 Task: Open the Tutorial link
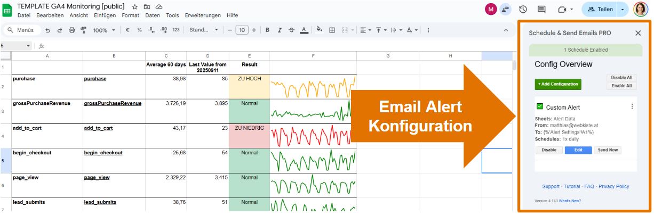click(x=572, y=187)
